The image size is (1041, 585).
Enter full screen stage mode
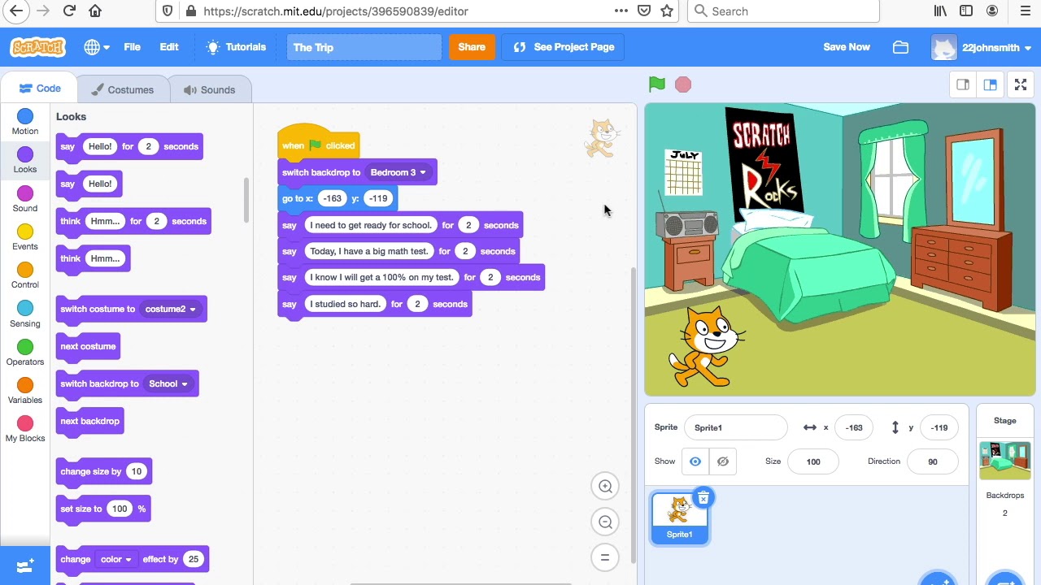(x=1021, y=84)
